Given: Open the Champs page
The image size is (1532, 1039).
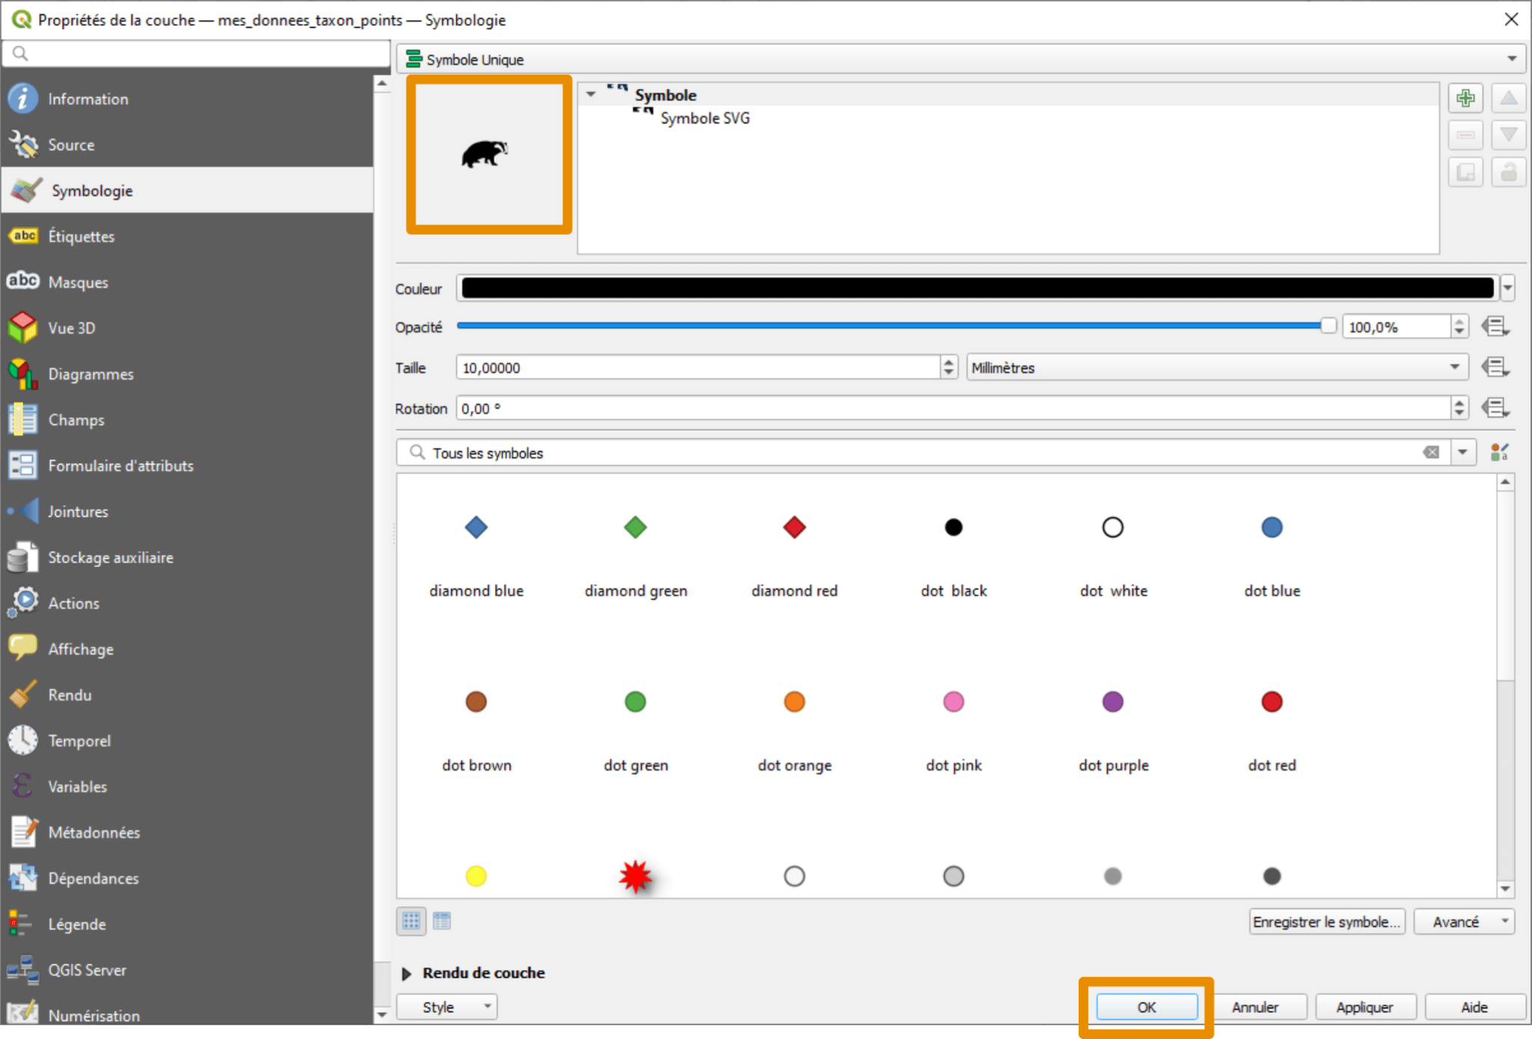Looking at the screenshot, I should point(23,419).
